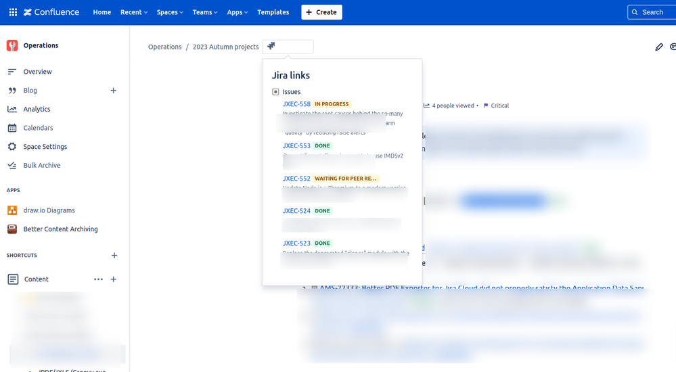The height and width of the screenshot is (372, 676).
Task: Click DONE badge next to JXEC-553
Action: click(322, 145)
